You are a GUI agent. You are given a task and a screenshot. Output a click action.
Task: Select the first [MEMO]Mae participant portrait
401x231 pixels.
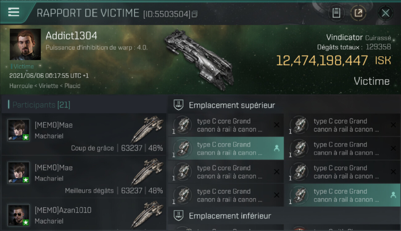(x=19, y=130)
